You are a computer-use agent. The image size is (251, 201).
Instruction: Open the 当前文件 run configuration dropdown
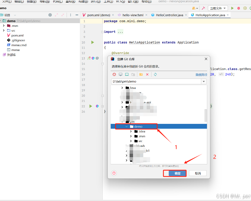[218, 8]
